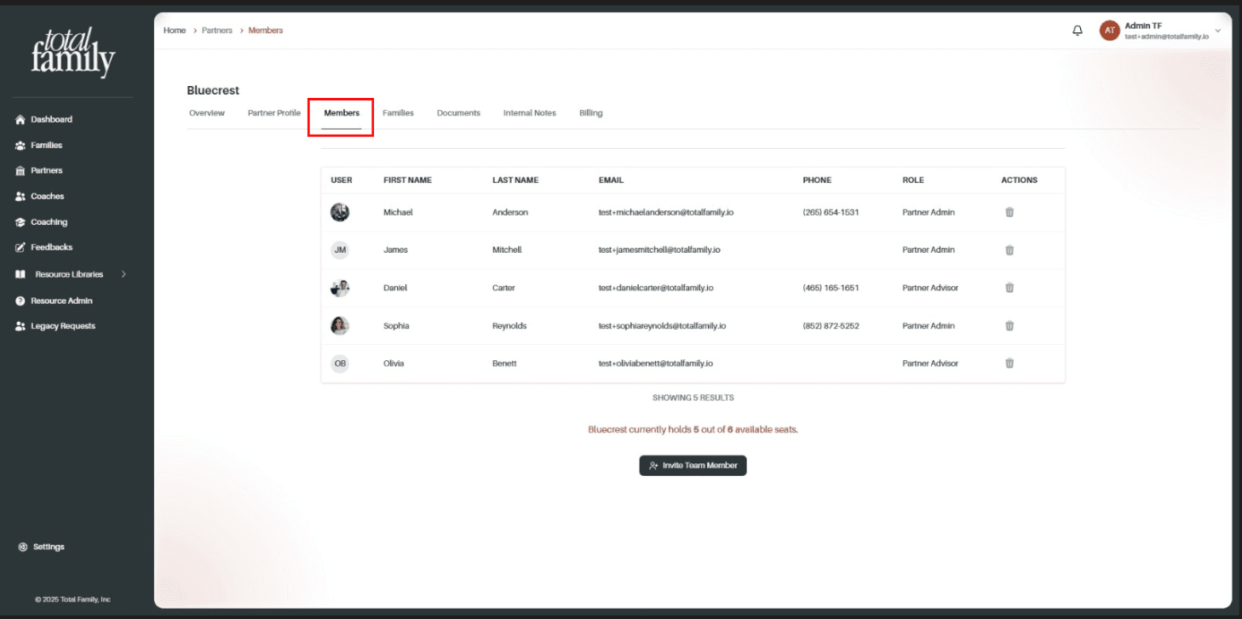Remove Daniel Carter using trash icon
Image resolution: width=1242 pixels, height=619 pixels.
tap(1009, 288)
